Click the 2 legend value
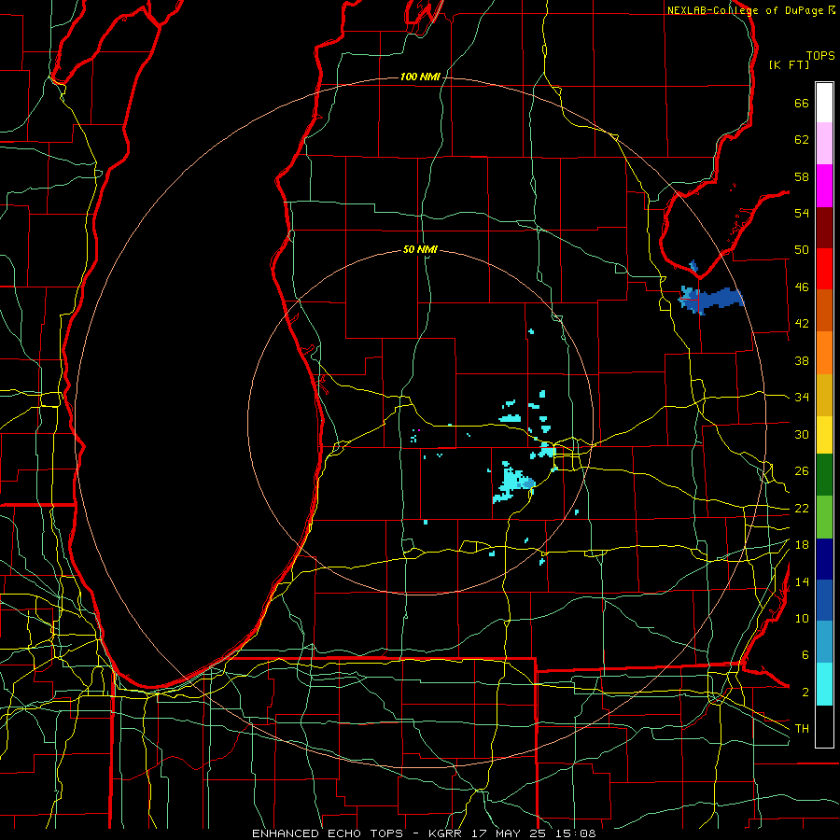The width and height of the screenshot is (840, 840). tap(805, 692)
